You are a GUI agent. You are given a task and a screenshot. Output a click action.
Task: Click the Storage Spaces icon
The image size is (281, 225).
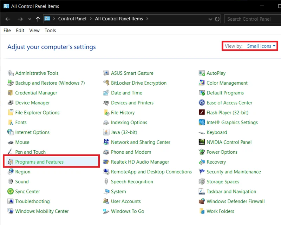202,181
